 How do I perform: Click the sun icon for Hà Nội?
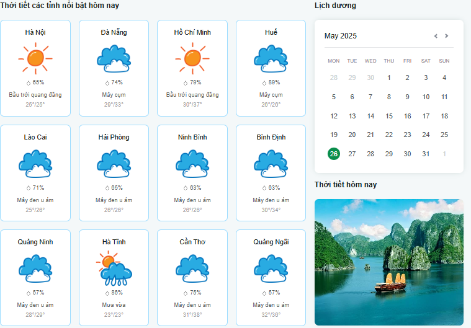pyautogui.click(x=35, y=59)
